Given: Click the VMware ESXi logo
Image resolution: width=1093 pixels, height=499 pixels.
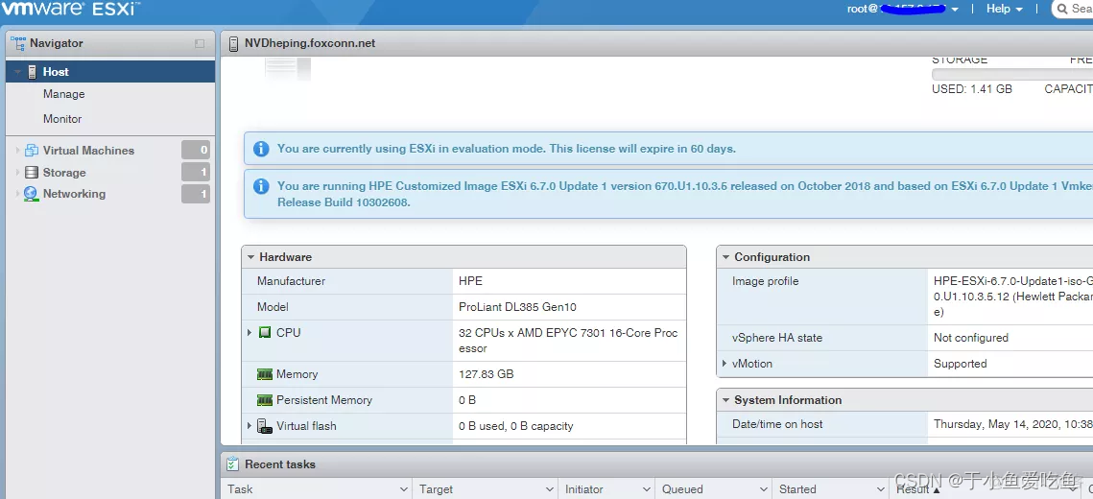Looking at the screenshot, I should (70, 9).
